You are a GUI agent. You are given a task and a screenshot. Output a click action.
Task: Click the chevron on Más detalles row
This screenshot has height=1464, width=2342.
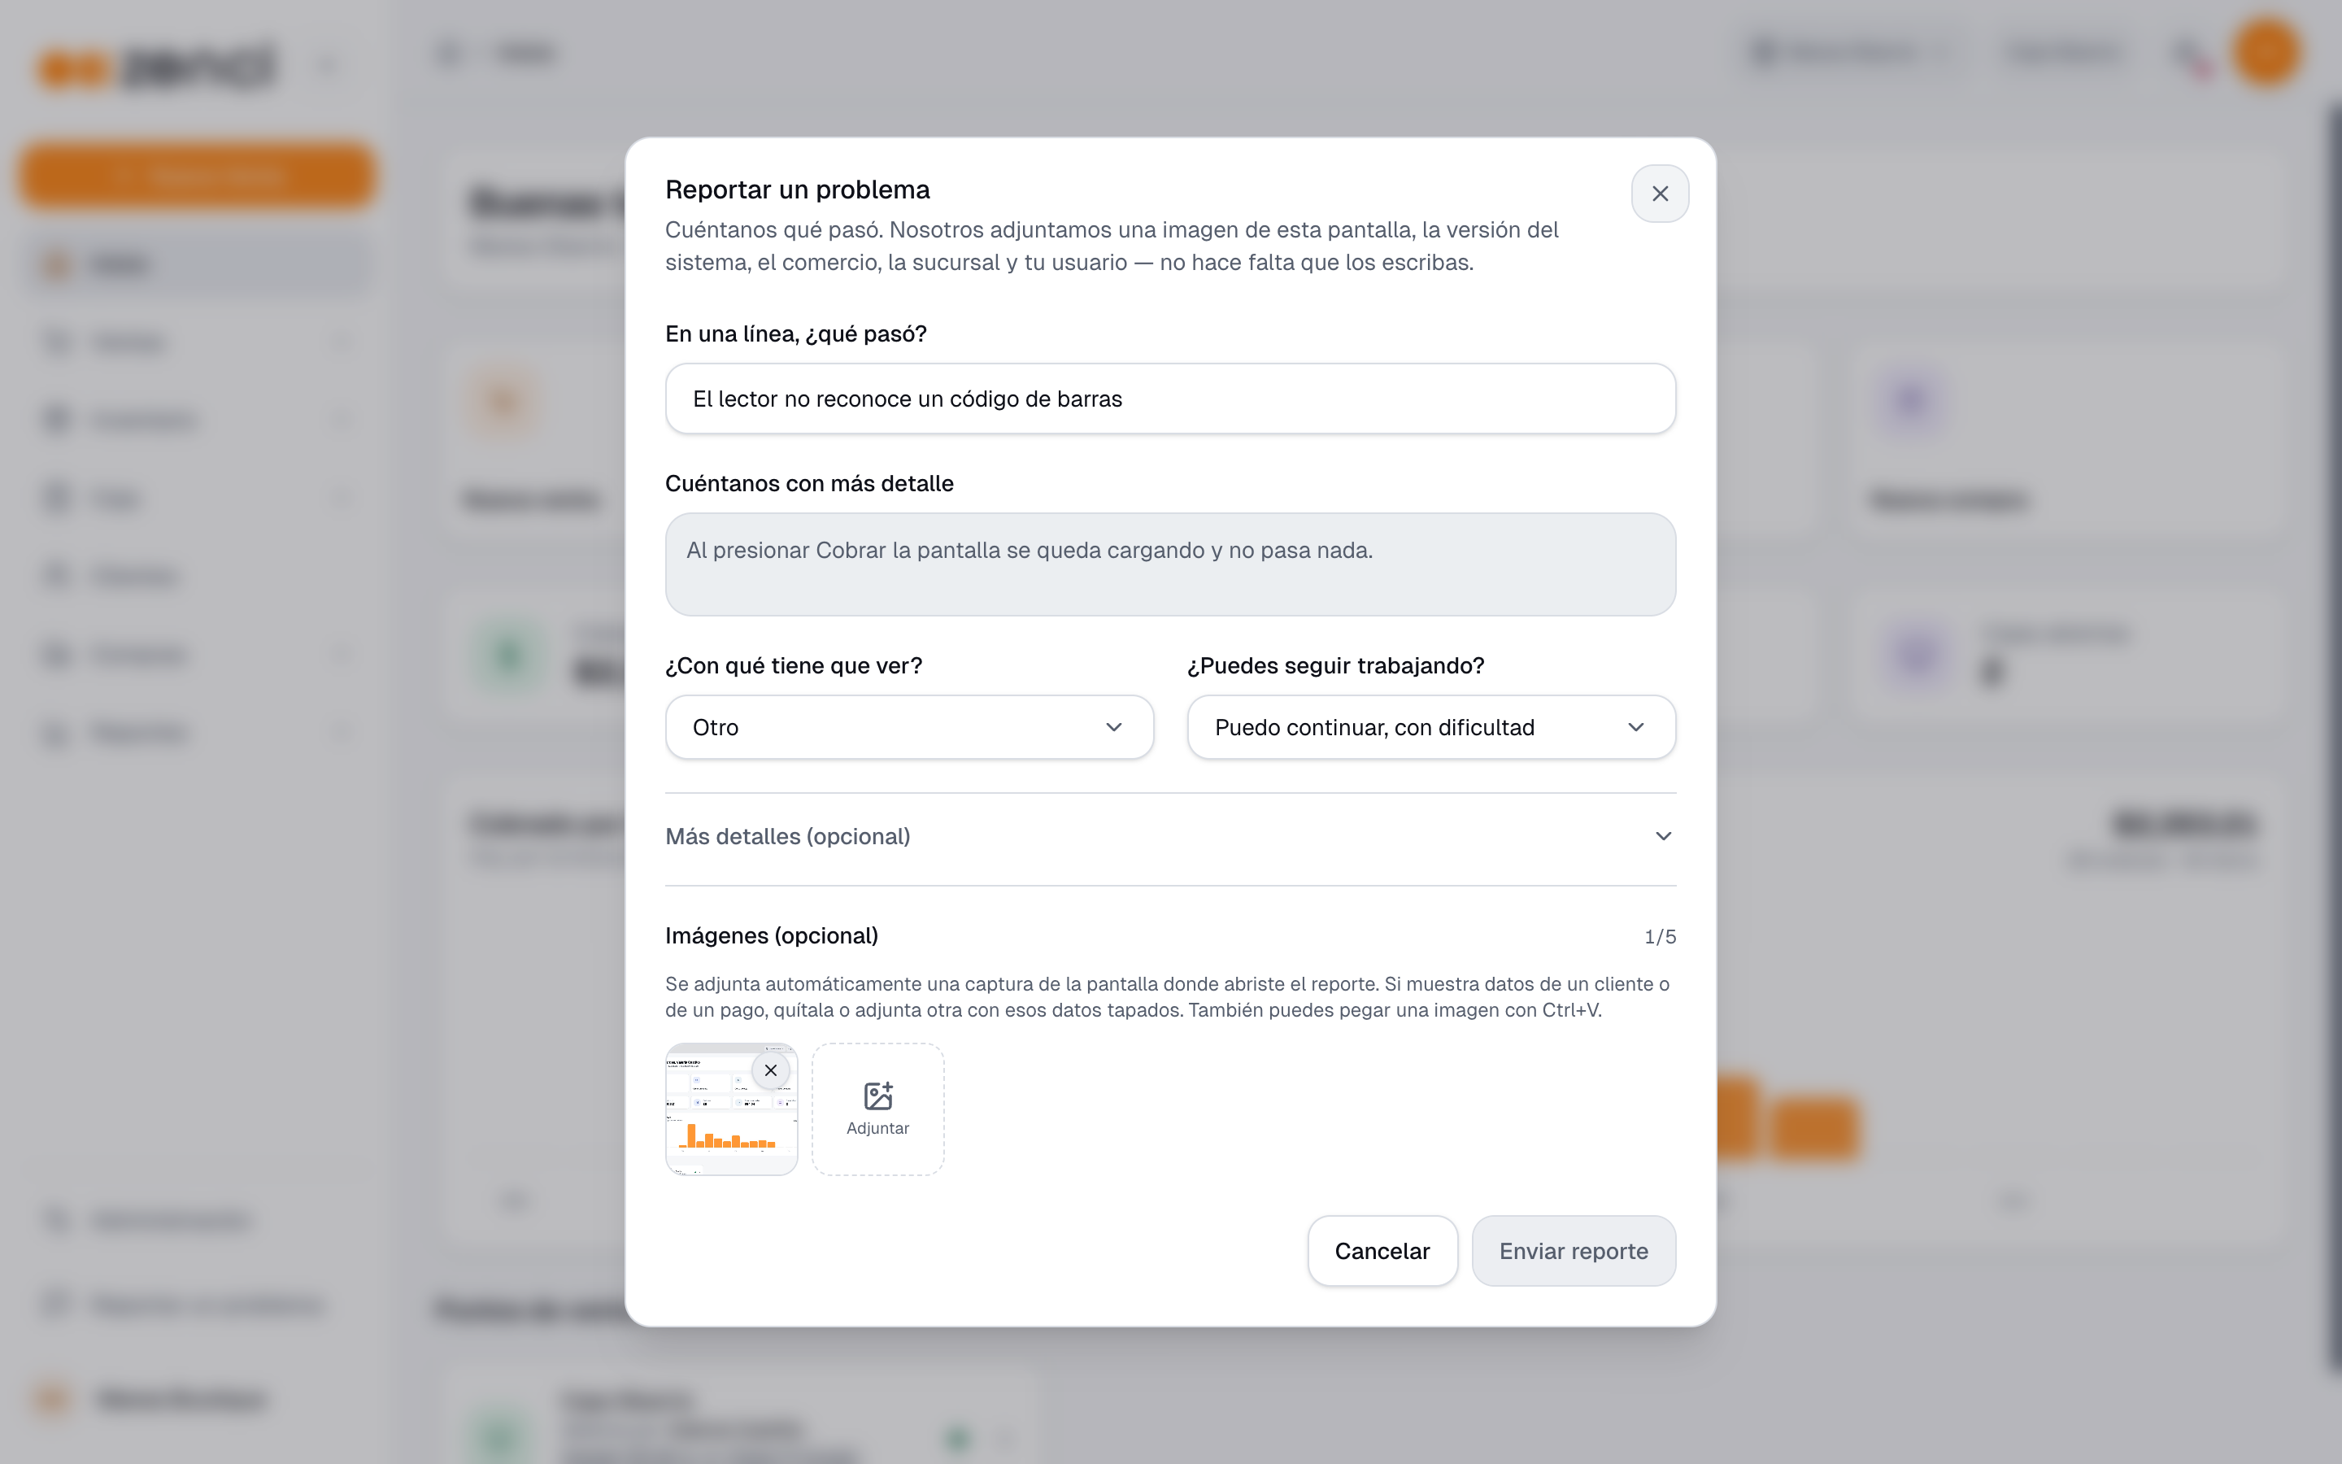coord(1663,837)
